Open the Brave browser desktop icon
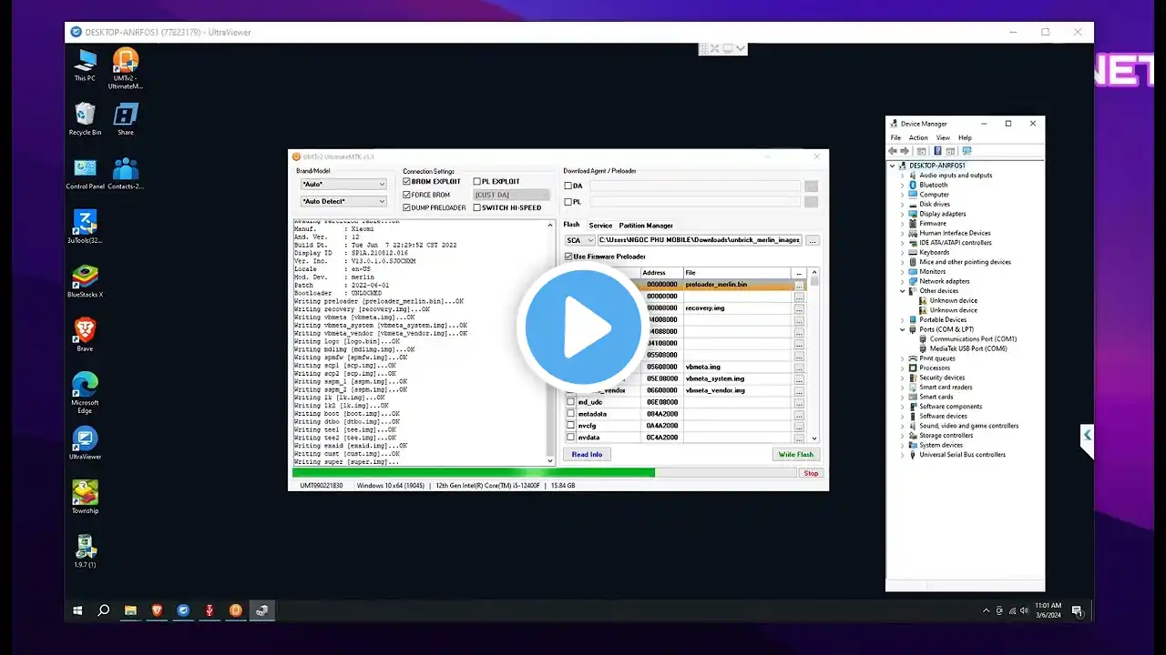 click(x=85, y=335)
